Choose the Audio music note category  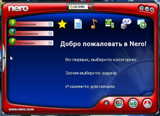pyautogui.click(x=94, y=24)
